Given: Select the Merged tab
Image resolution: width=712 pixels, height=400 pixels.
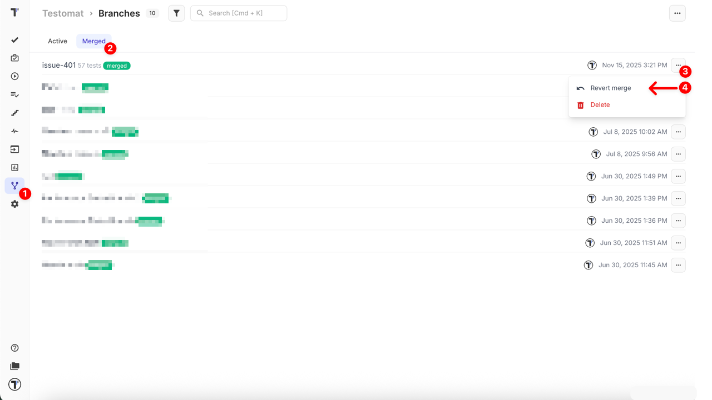Looking at the screenshot, I should click(x=93, y=41).
